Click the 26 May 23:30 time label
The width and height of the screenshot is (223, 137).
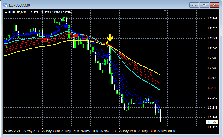(147, 131)
